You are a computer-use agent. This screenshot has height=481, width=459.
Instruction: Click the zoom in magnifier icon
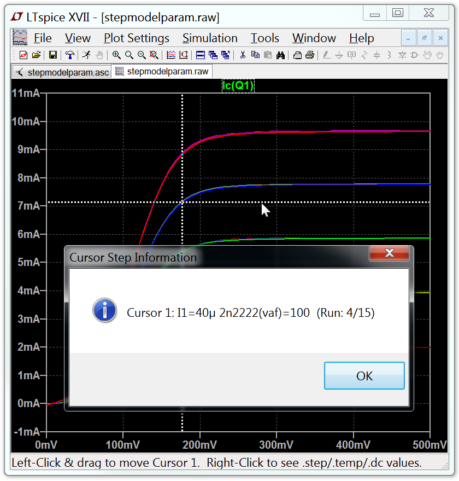click(x=116, y=55)
